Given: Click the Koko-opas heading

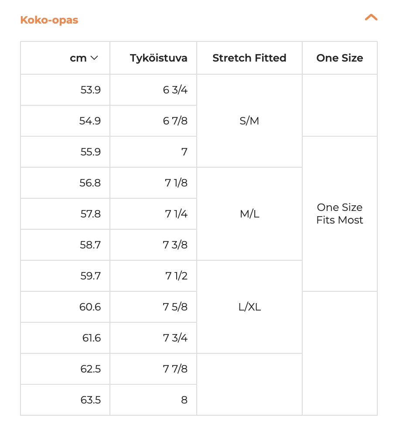Looking at the screenshot, I should (49, 20).
